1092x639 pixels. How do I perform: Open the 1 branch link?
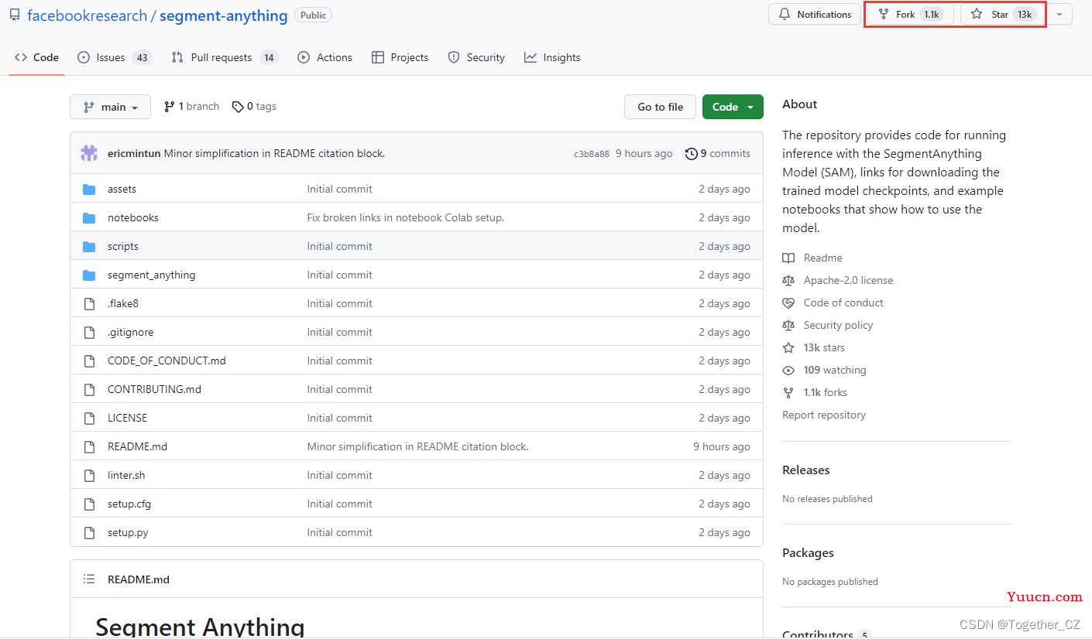[x=191, y=107]
